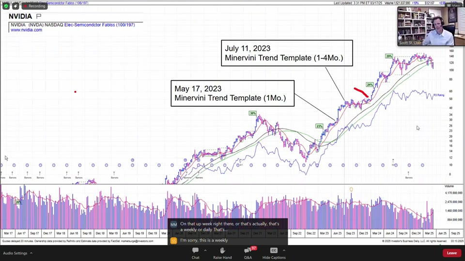
Task: Expand the Chat options arrow
Action: [205, 250]
